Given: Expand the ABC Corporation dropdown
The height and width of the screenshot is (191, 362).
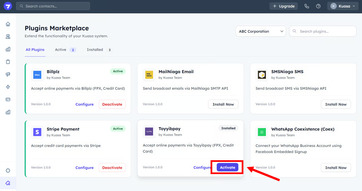Looking at the screenshot, I should pos(261,31).
